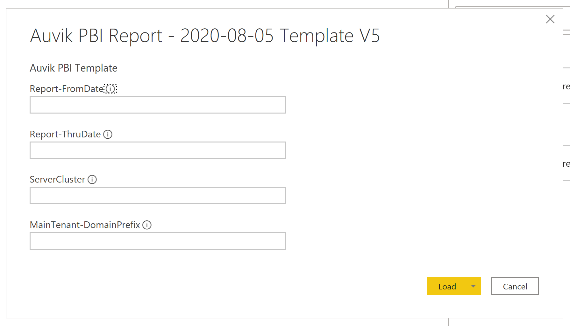Click the Report-ThruDate label text
Image resolution: width=570 pixels, height=326 pixels.
pyautogui.click(x=65, y=134)
